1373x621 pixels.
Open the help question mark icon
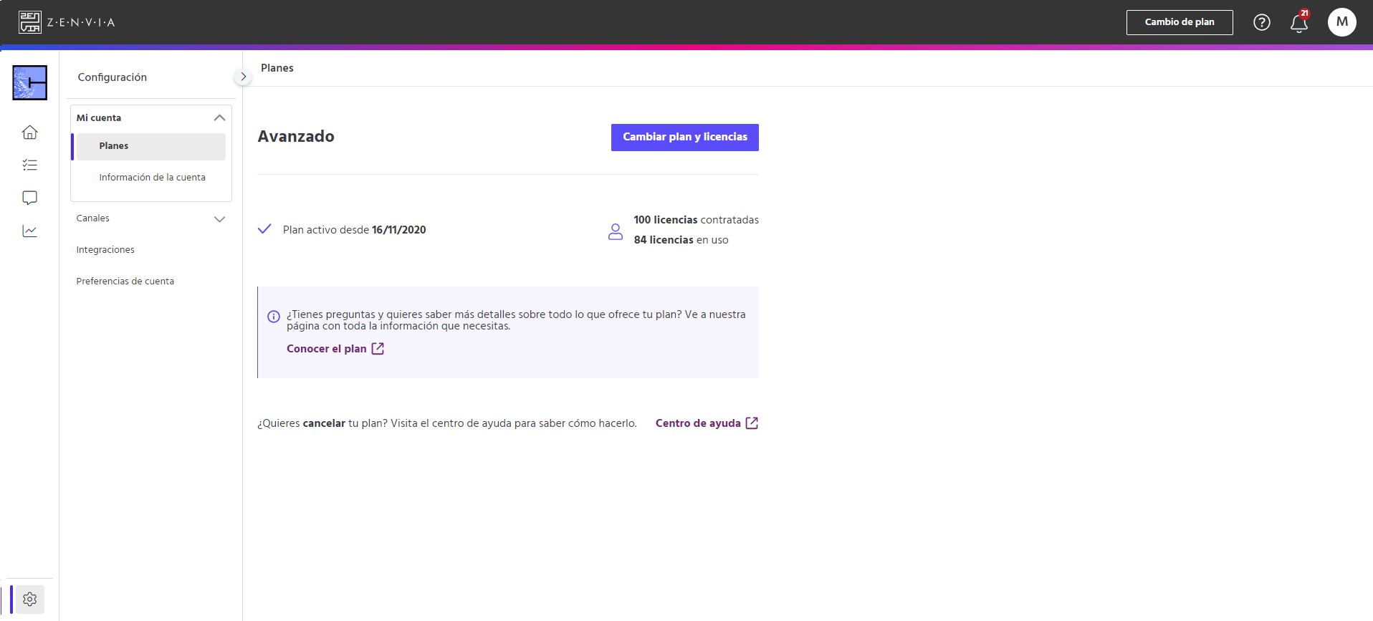click(x=1261, y=22)
